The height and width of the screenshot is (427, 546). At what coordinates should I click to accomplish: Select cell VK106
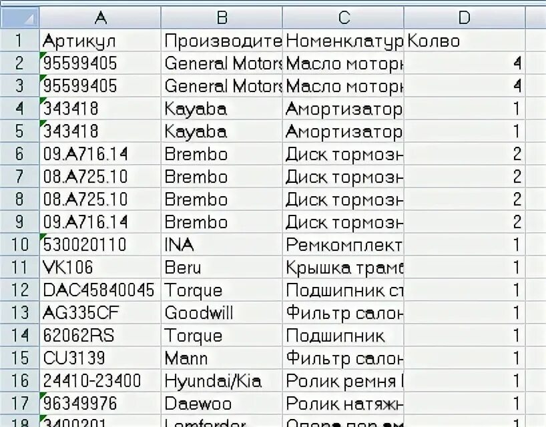click(x=100, y=267)
